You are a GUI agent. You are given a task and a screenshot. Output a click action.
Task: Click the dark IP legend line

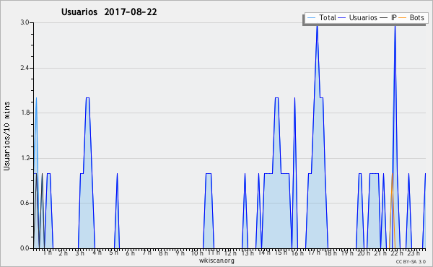coord(384,18)
